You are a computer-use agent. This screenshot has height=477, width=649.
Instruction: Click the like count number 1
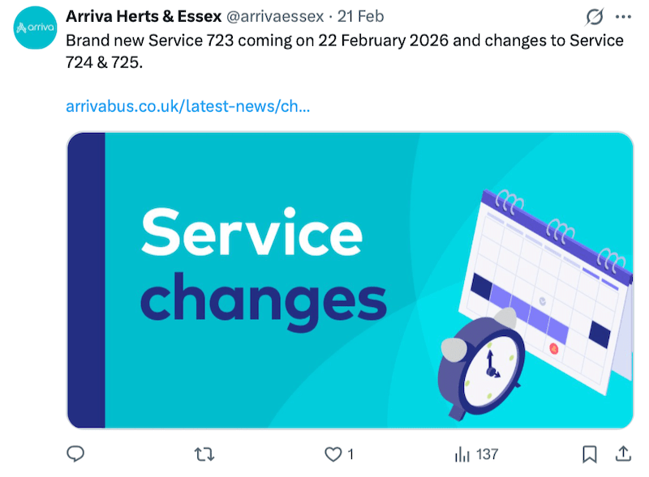(350, 454)
